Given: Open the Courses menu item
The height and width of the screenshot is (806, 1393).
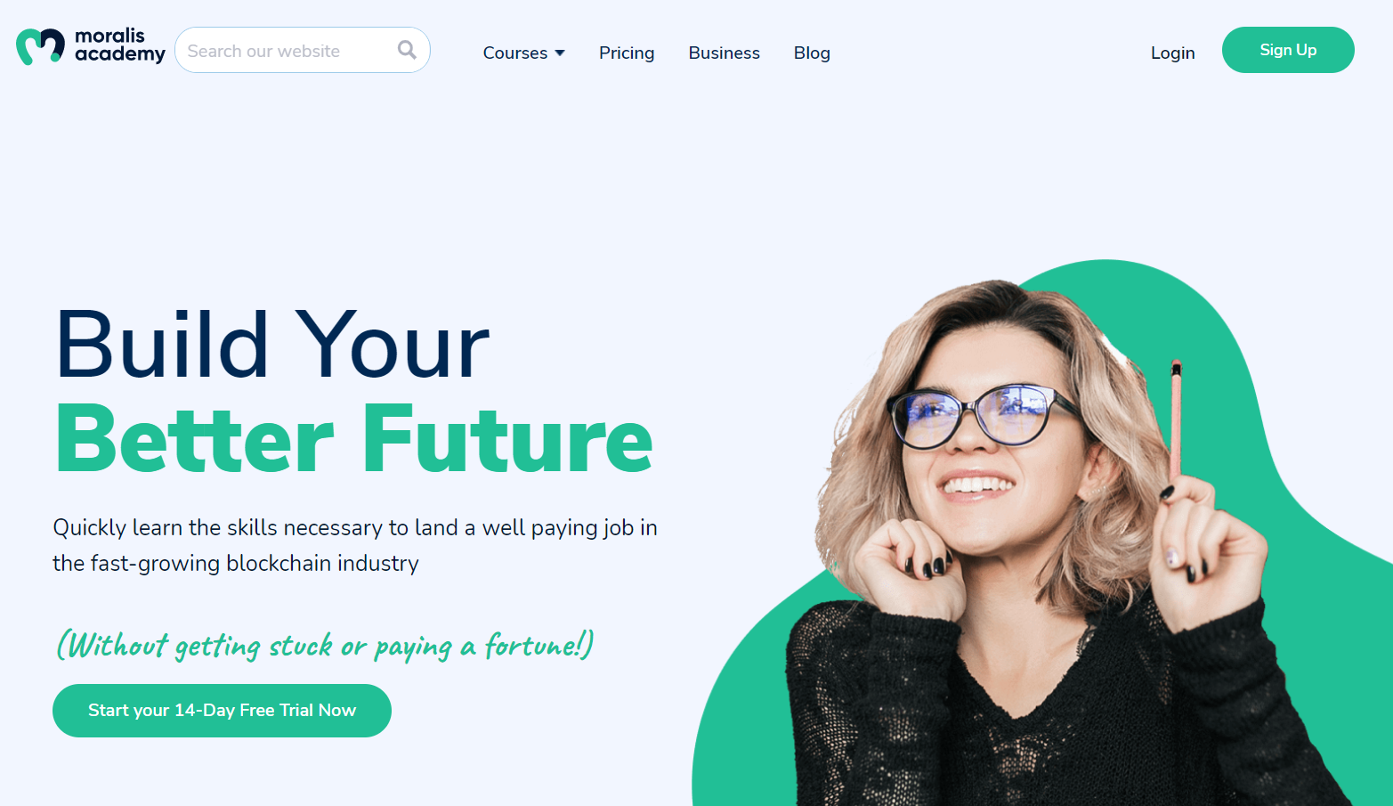Looking at the screenshot, I should click(515, 53).
